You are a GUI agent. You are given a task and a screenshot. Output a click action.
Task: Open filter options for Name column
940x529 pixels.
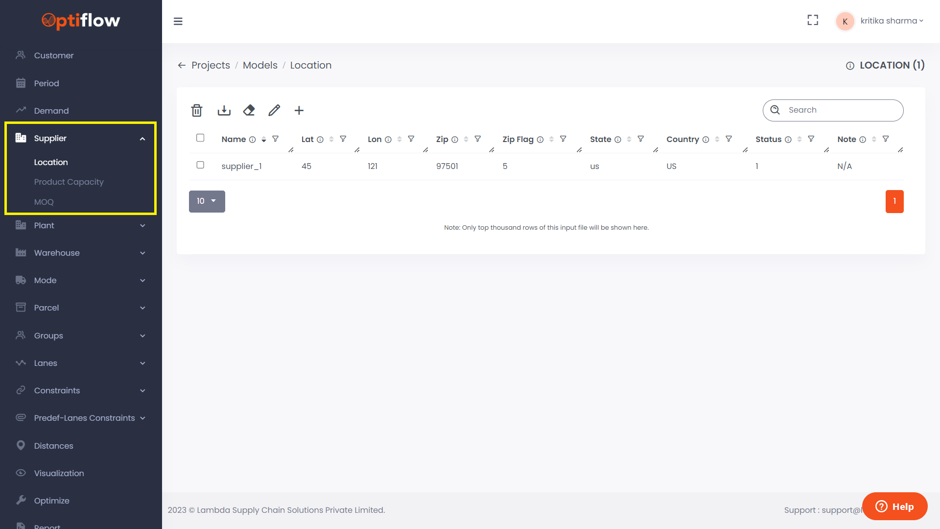(277, 139)
